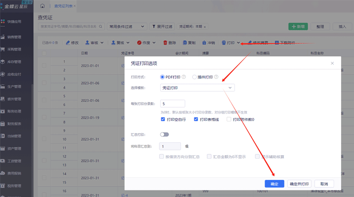Open 工资管理 in the sidebar
Screen dimensions: 354x197
14,161
